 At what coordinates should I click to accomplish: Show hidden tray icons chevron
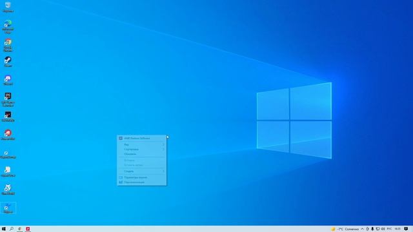[x=362, y=229]
